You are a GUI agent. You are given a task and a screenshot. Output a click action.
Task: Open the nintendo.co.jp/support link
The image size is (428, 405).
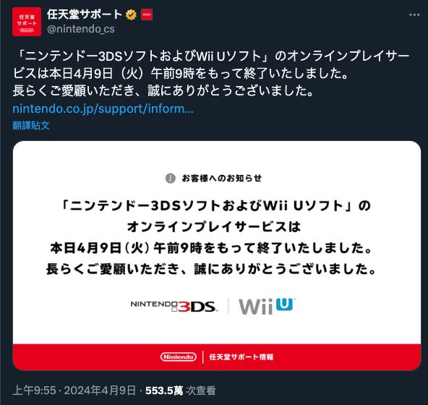point(103,108)
